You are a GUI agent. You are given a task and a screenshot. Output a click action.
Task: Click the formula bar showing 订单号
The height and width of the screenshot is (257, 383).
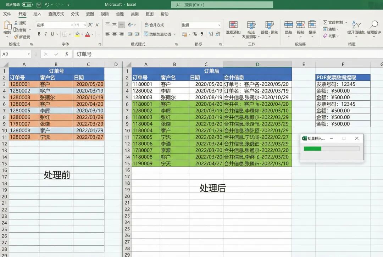(x=228, y=54)
